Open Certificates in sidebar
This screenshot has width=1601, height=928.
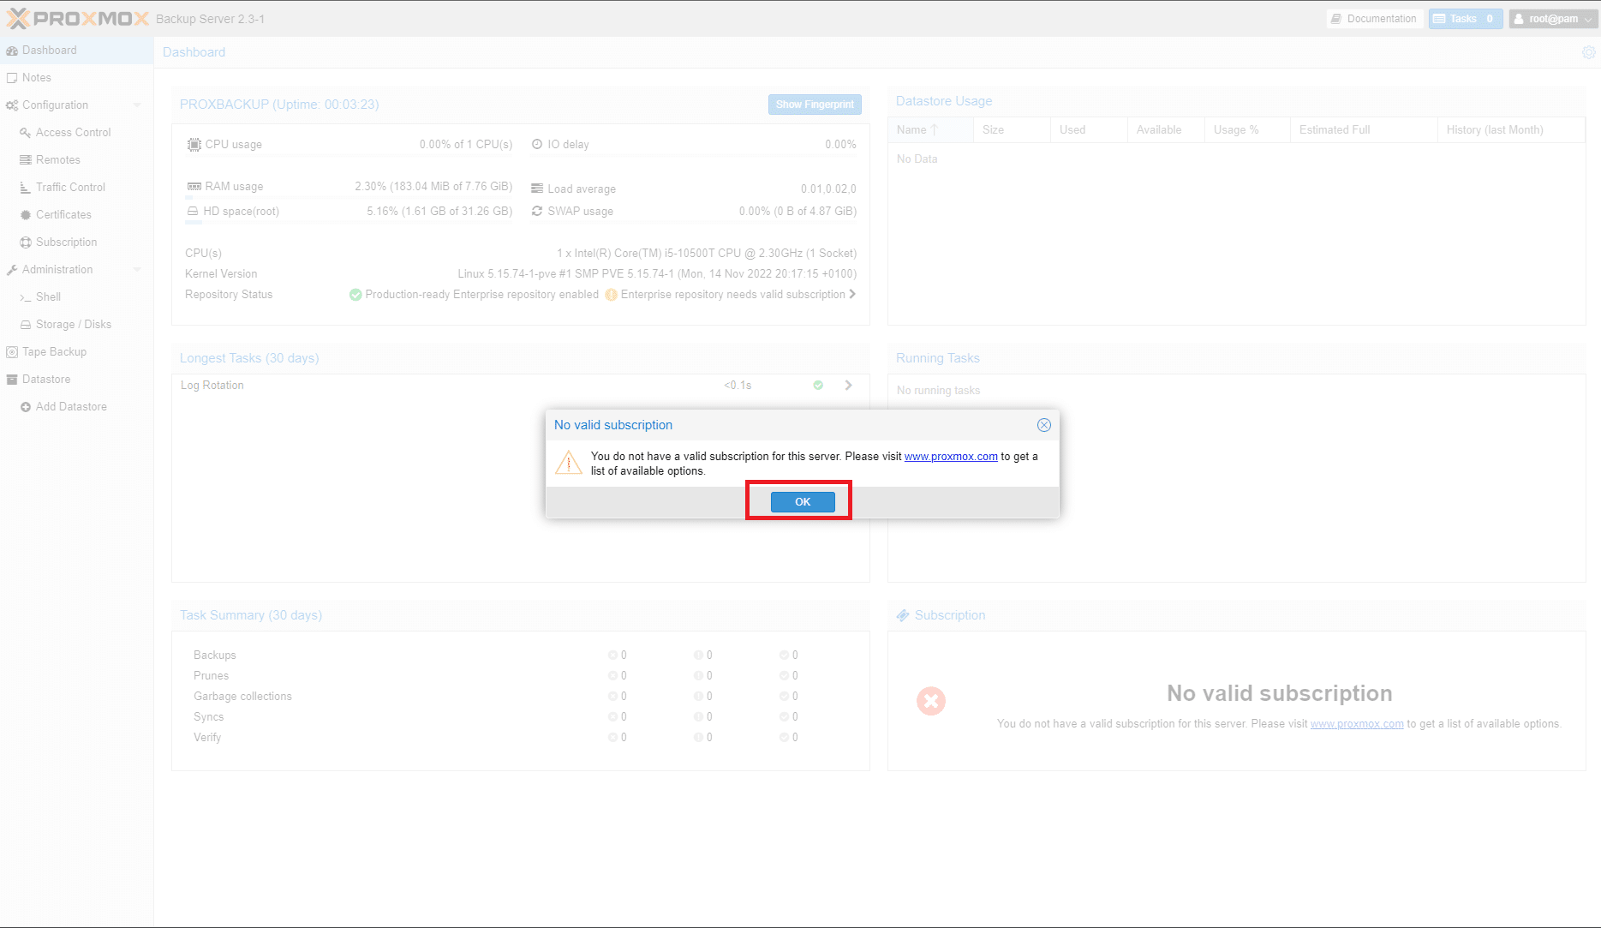coord(76,215)
